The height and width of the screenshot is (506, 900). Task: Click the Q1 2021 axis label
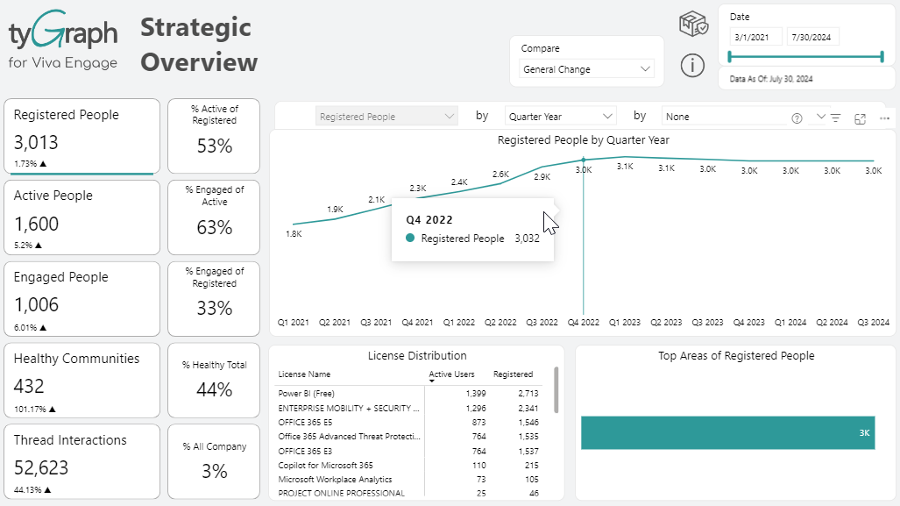point(294,323)
